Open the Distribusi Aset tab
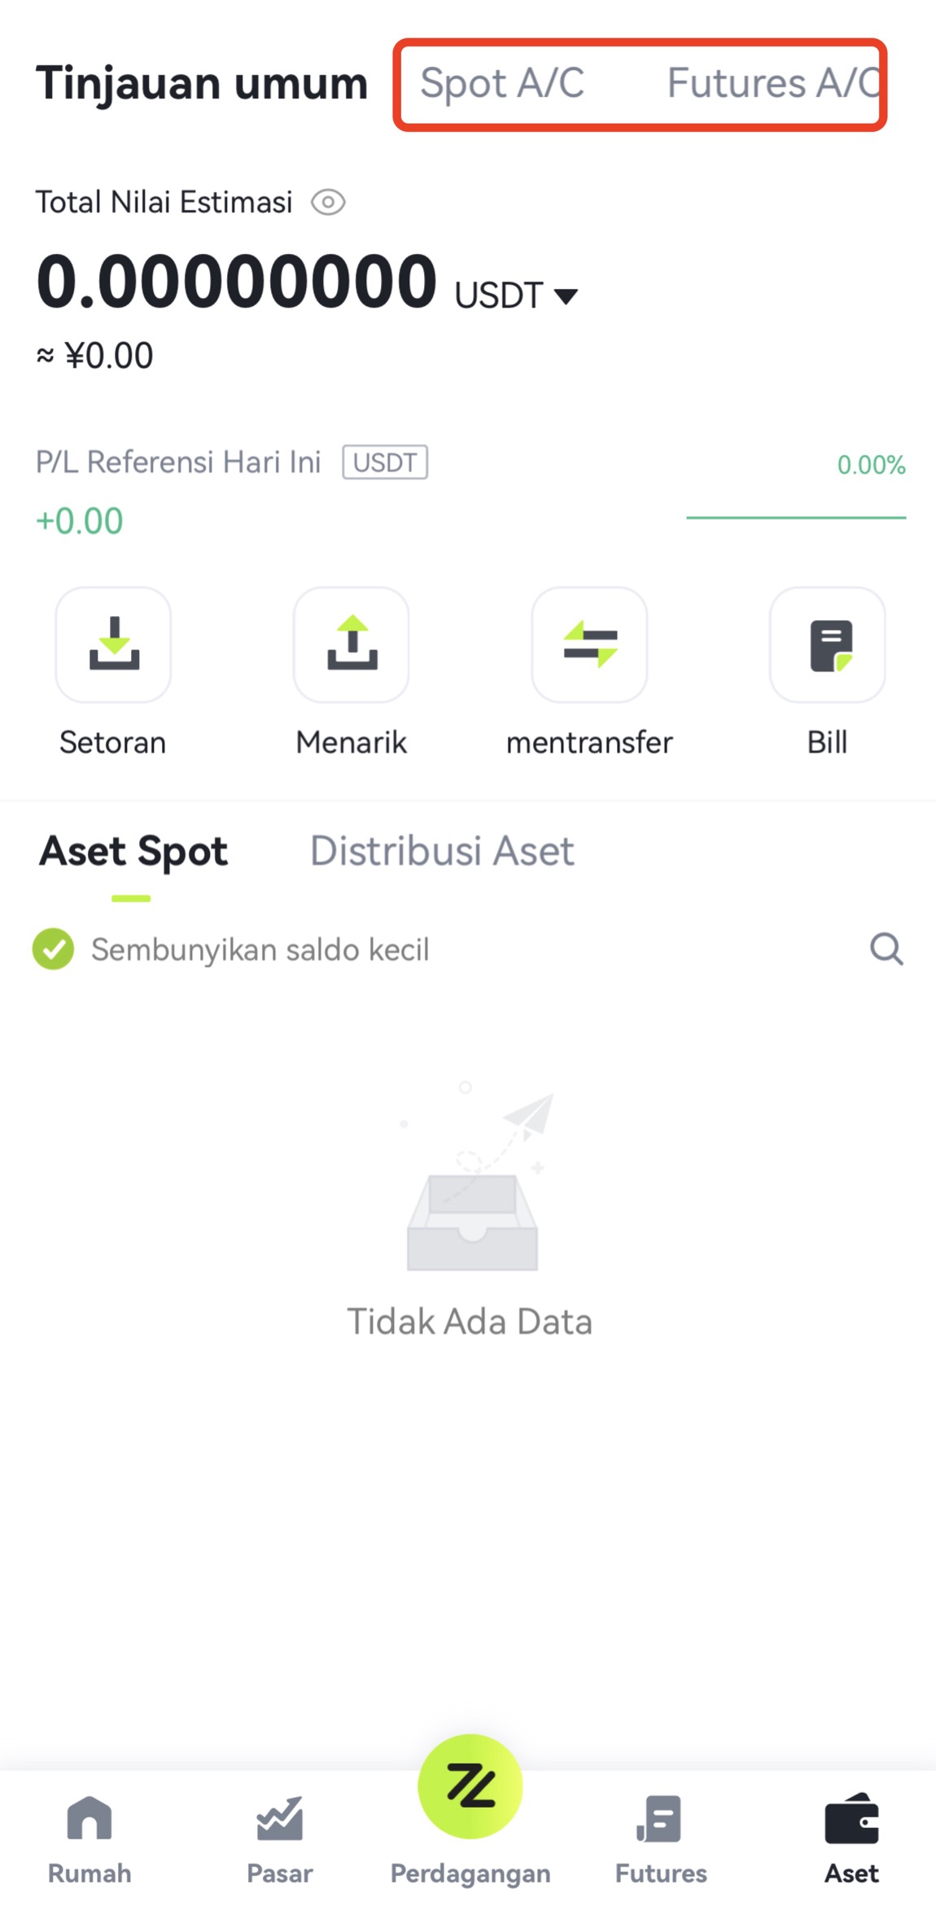 tap(442, 851)
